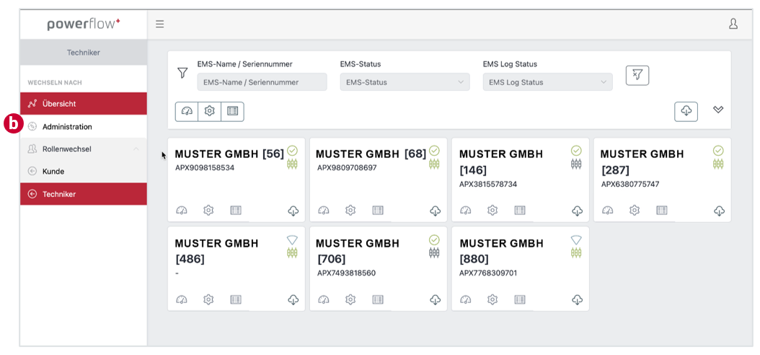Click the table list icon on card [146]
The height and width of the screenshot is (355, 760).
(520, 211)
